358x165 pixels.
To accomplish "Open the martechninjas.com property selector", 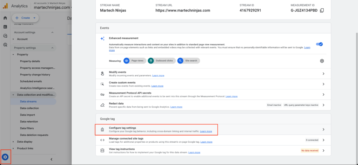I will click(x=53, y=7).
